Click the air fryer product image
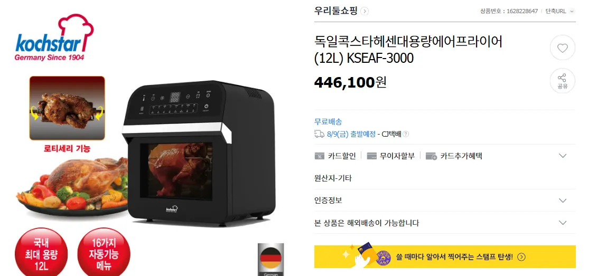 pos(198,154)
